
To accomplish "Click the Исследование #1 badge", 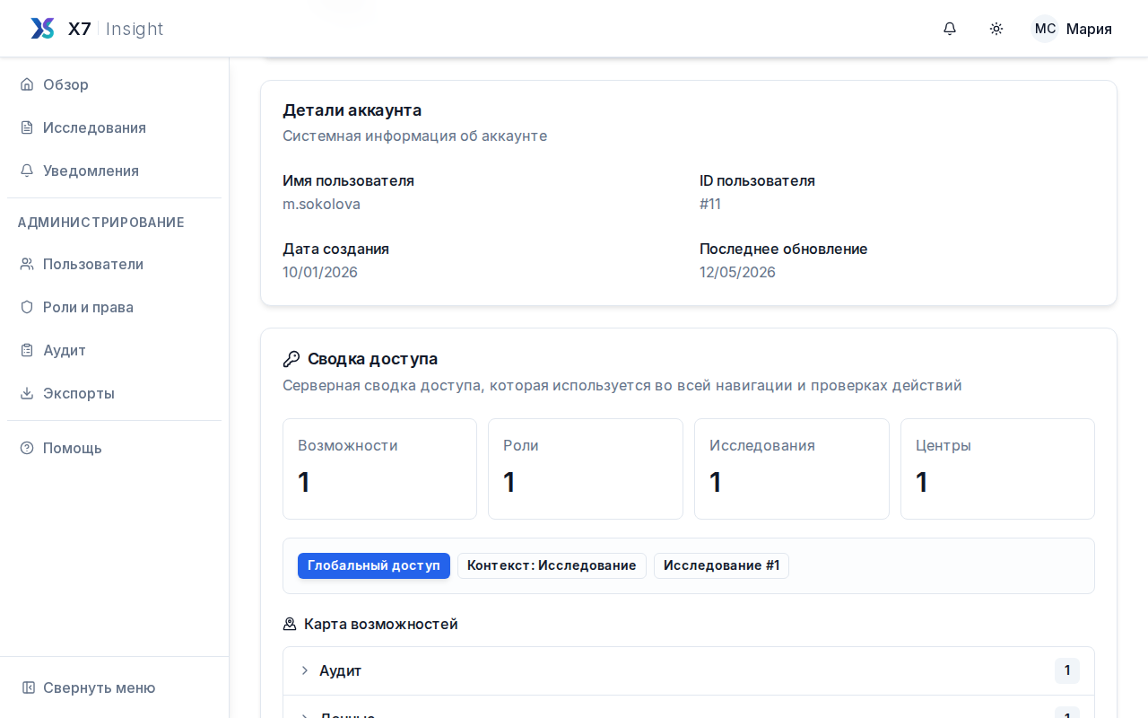I will (721, 565).
